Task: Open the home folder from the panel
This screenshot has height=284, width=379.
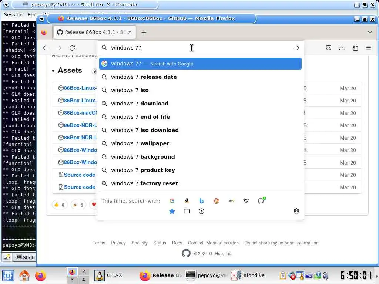Action: pyautogui.click(x=24, y=275)
